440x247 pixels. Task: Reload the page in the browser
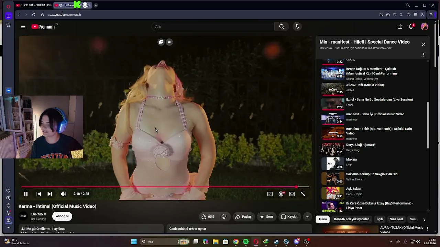point(34,15)
